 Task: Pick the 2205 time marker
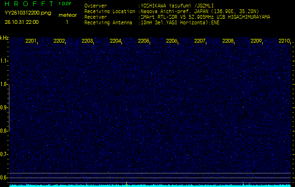tap(144, 41)
